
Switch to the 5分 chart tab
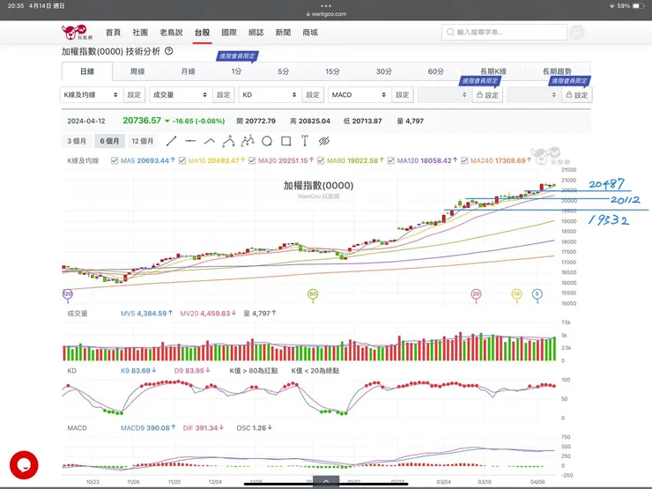[283, 71]
